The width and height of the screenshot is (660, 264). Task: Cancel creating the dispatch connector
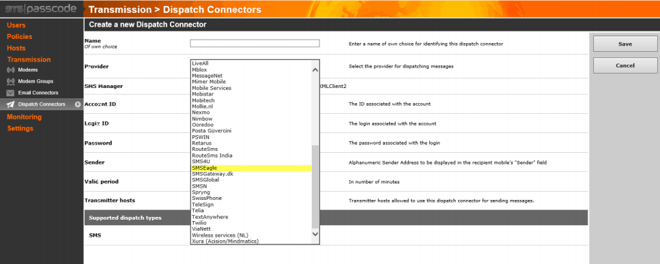coord(625,65)
